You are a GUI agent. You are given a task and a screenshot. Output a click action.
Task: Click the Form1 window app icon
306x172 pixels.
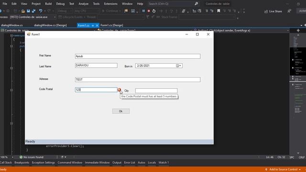tap(29, 34)
